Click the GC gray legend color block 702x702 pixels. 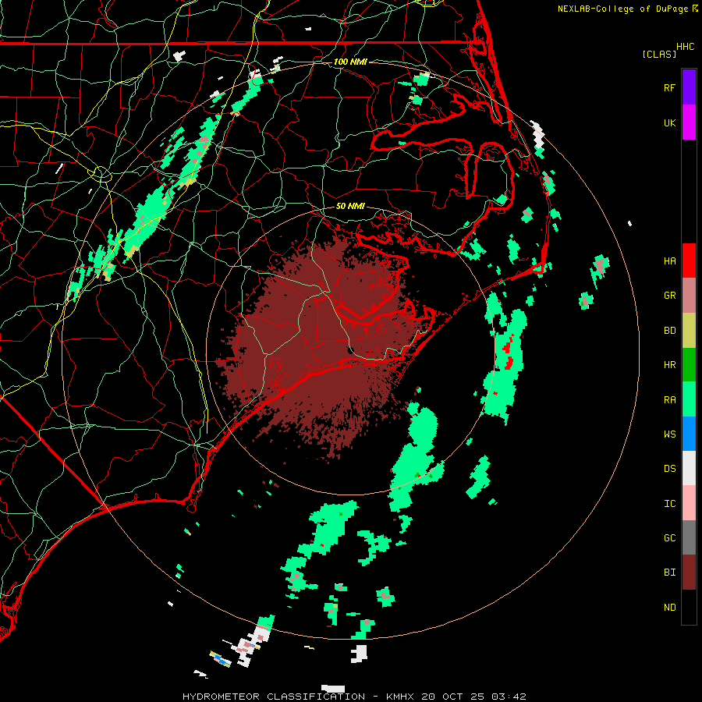pos(689,537)
